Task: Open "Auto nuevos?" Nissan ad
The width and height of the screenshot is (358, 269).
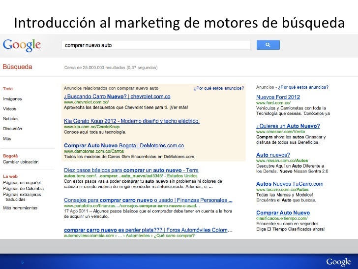Action: 273,155
